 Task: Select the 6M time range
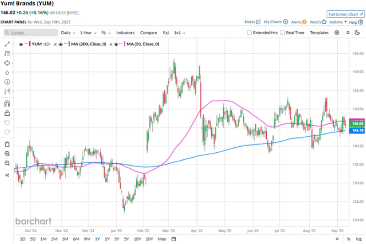pos(76,239)
